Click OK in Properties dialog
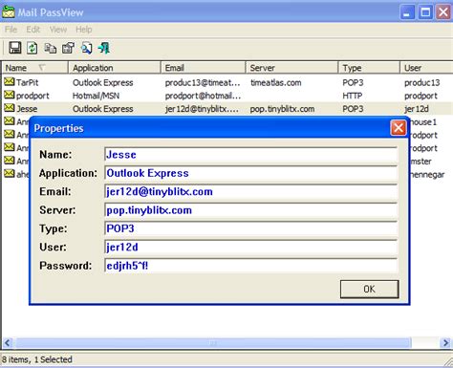453x368 pixels. pyautogui.click(x=369, y=289)
